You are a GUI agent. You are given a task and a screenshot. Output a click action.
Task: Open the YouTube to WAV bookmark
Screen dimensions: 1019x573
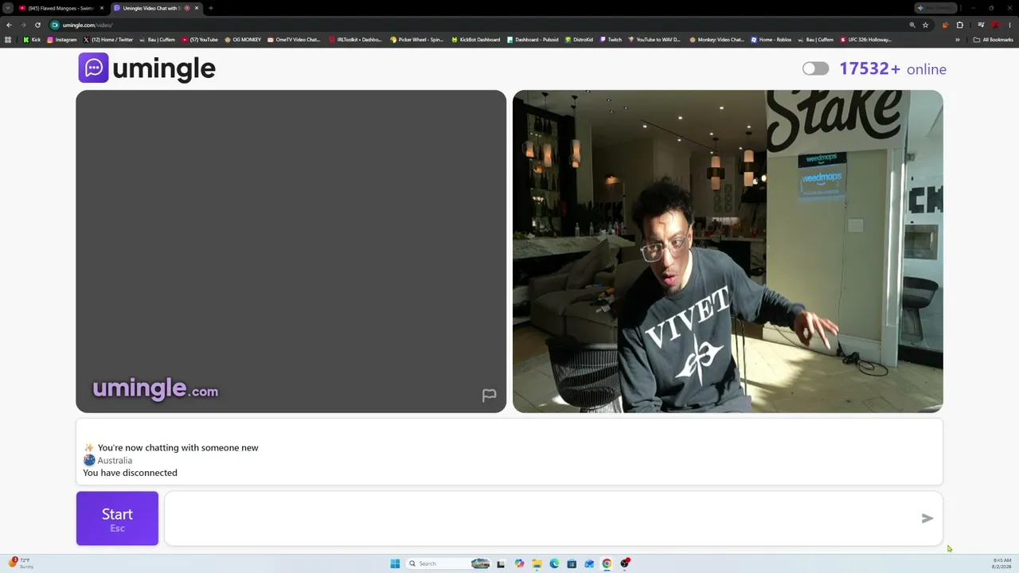pyautogui.click(x=654, y=40)
